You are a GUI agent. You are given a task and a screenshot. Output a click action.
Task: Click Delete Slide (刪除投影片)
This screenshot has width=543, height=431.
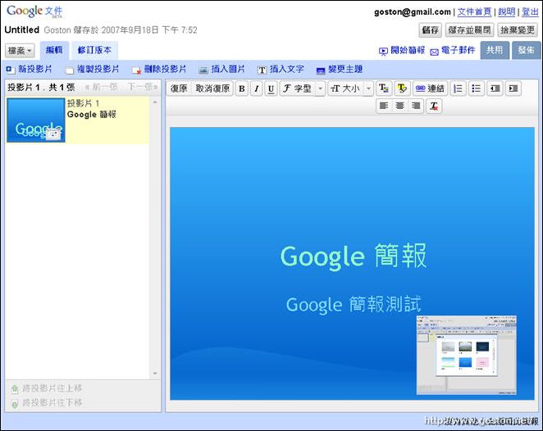(159, 69)
